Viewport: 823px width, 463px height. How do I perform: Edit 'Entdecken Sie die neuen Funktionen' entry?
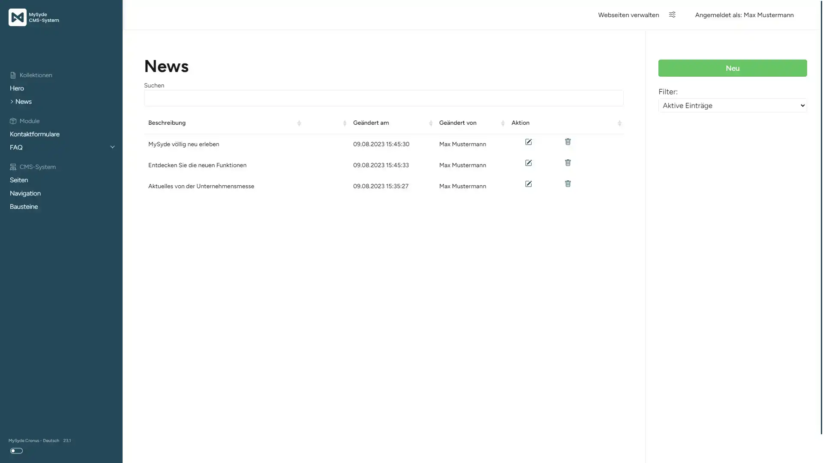click(529, 163)
